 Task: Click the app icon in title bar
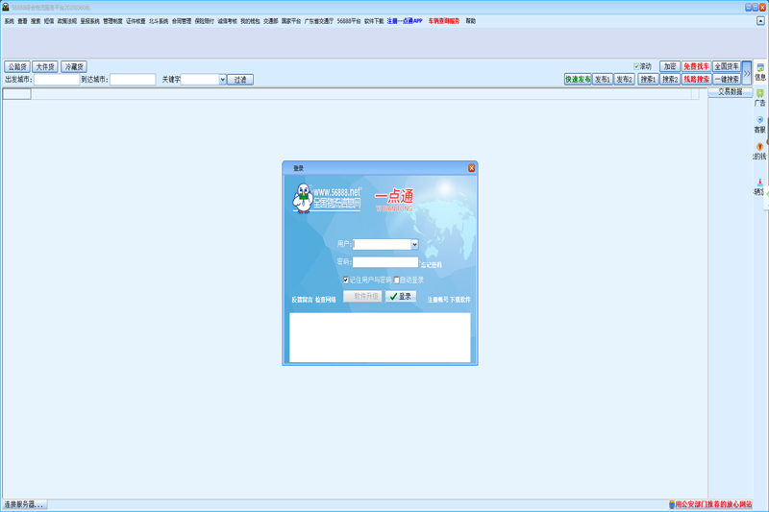pyautogui.click(x=6, y=7)
